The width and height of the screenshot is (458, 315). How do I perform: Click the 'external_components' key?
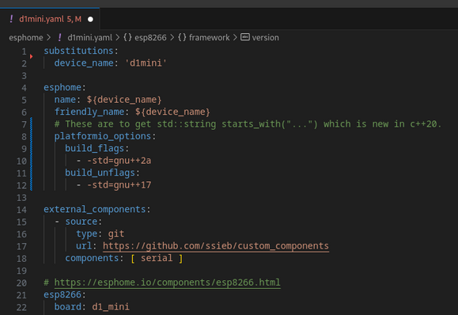(94, 209)
